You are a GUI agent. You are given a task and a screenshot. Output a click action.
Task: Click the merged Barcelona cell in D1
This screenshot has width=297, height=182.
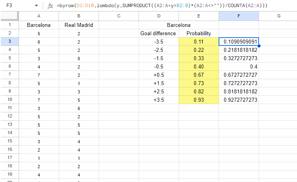179,25
